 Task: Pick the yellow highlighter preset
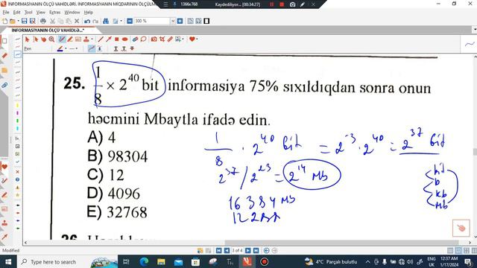point(17,106)
